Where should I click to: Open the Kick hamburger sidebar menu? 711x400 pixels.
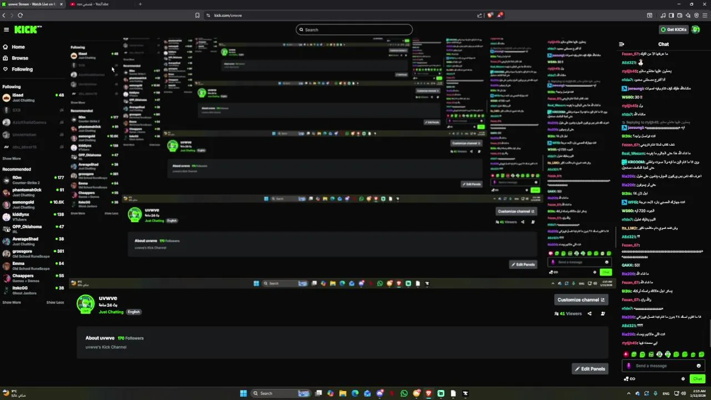click(x=6, y=29)
